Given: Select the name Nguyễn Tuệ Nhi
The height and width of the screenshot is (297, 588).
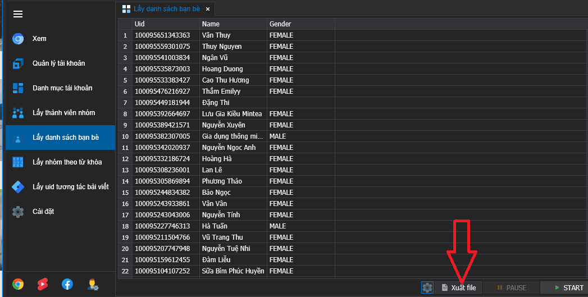Looking at the screenshot, I should (226, 249).
